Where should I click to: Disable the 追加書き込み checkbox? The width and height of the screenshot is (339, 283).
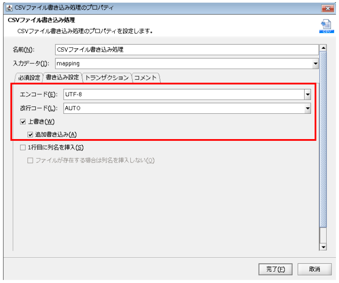(x=31, y=134)
